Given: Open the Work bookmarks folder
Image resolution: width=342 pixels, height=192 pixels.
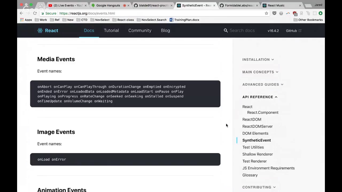Looking at the screenshot, I should 41,20.
